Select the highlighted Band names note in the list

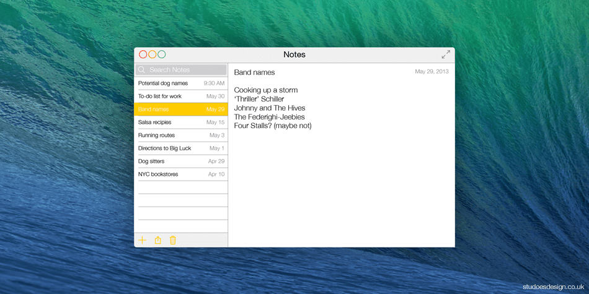tap(180, 109)
